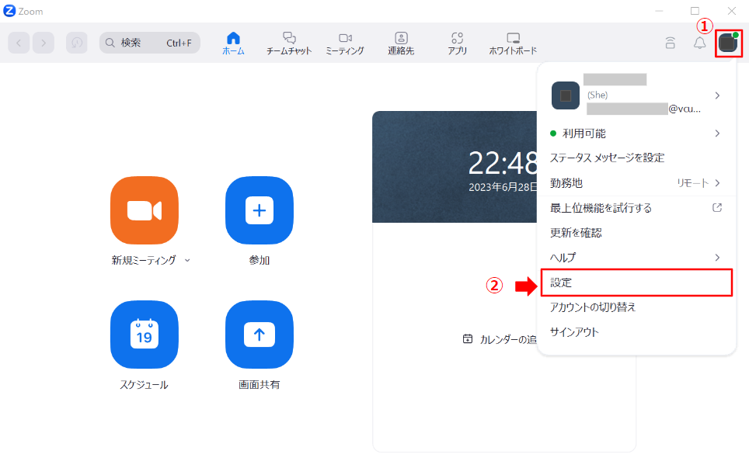The image size is (749, 468).
Task: Open the 連絡先 tab
Action: click(x=401, y=43)
